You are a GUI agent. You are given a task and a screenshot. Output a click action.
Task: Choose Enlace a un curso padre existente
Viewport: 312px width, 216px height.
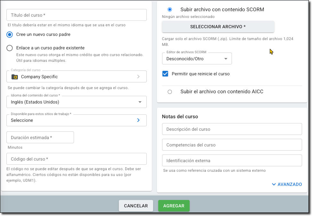tap(10, 48)
